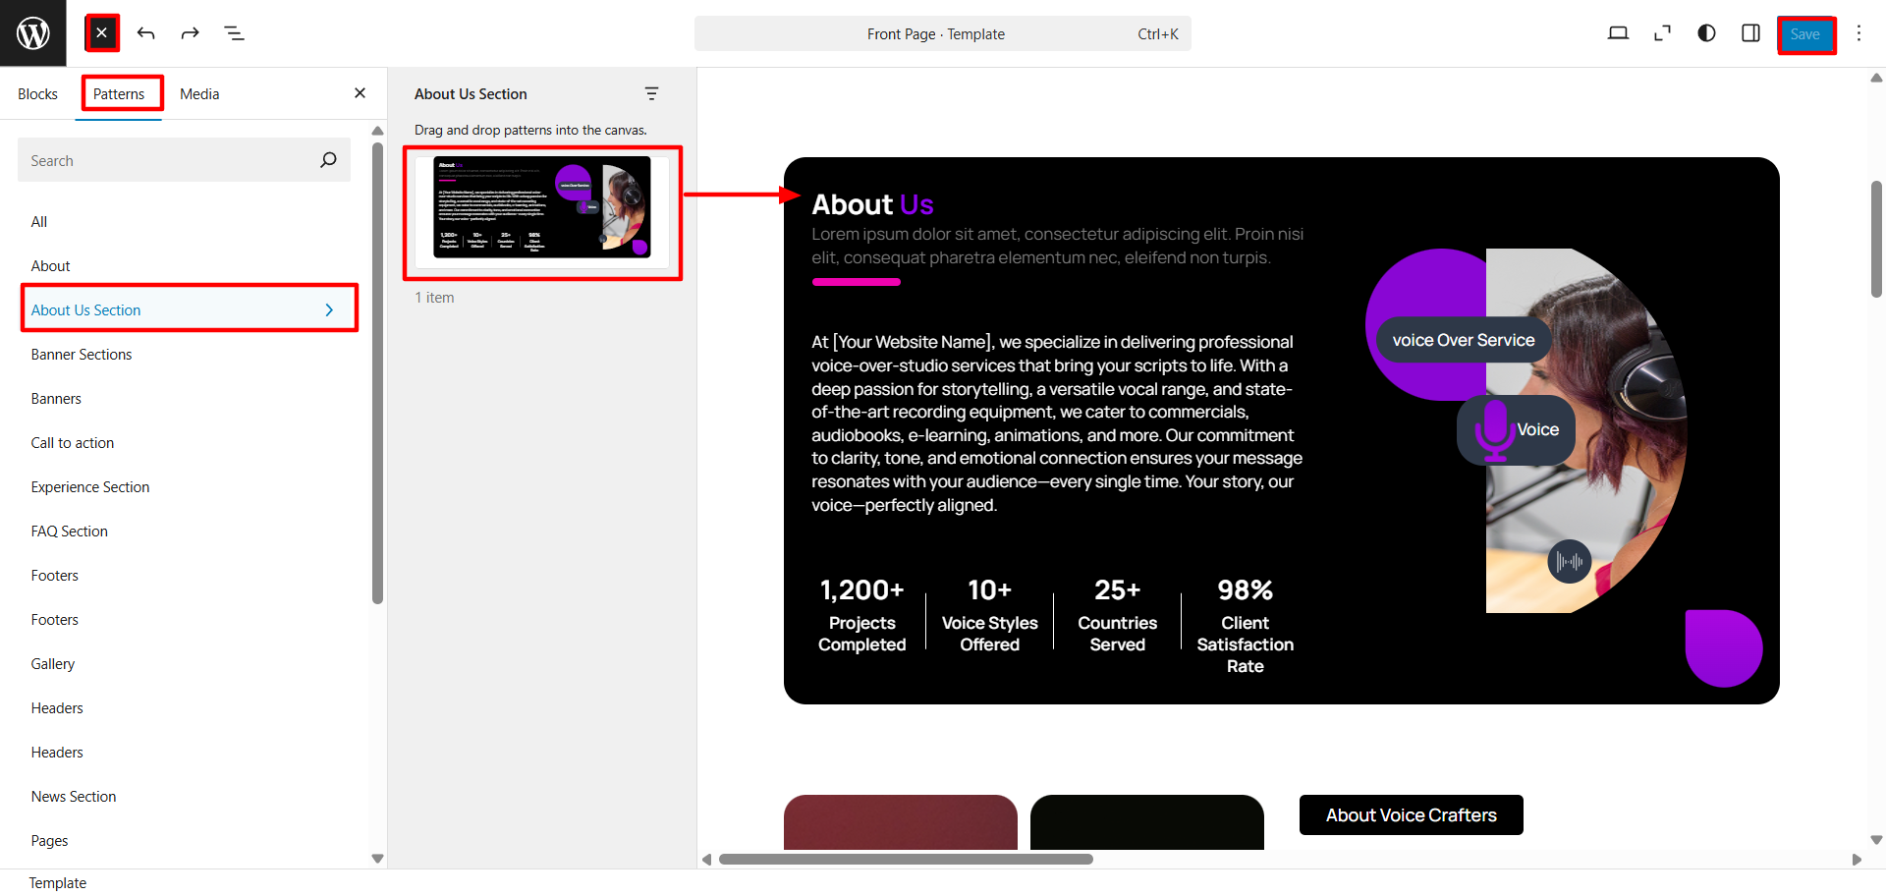The width and height of the screenshot is (1886, 896).
Task: Open the pattern filter options
Action: pos(651,94)
